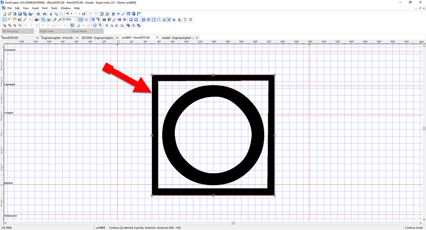Open the No Grouping dropdown
The image size is (426, 230).
[x=17, y=31]
